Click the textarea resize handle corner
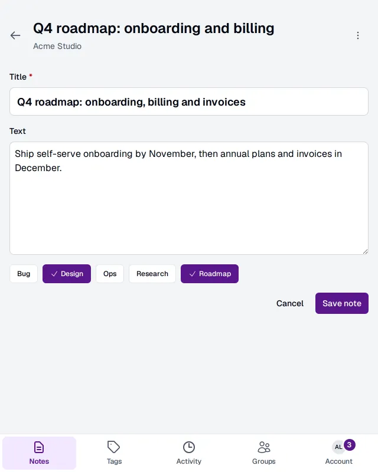Image resolution: width=378 pixels, height=472 pixels. pos(365,251)
